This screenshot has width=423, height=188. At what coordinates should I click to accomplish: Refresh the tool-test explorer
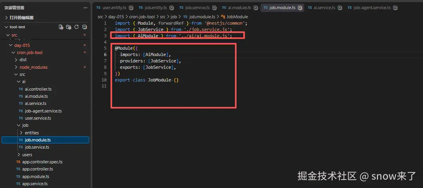tap(77, 27)
